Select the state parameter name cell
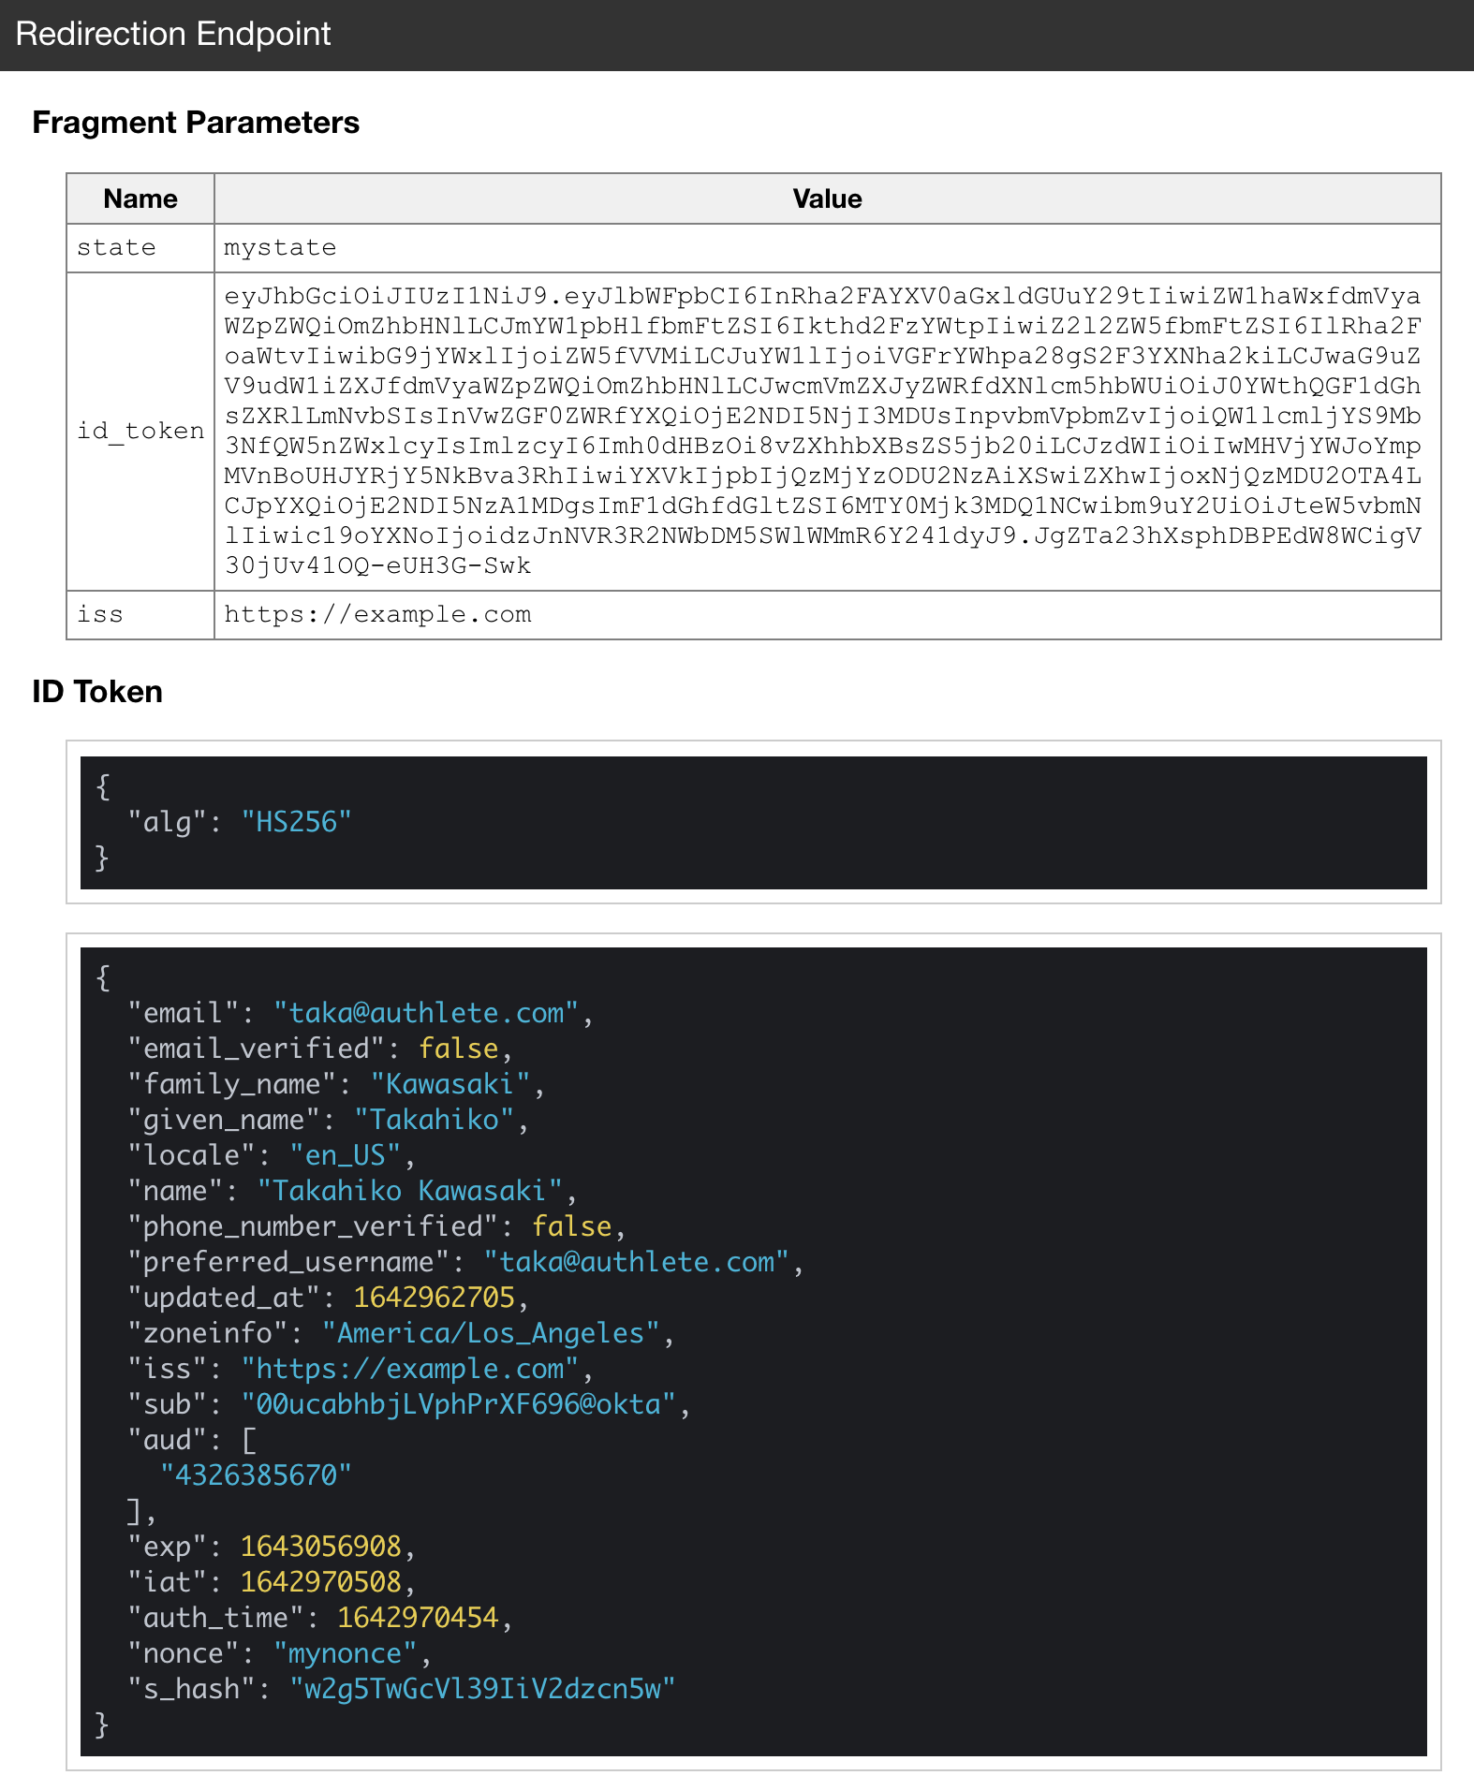1474x1790 pixels. coord(140,248)
